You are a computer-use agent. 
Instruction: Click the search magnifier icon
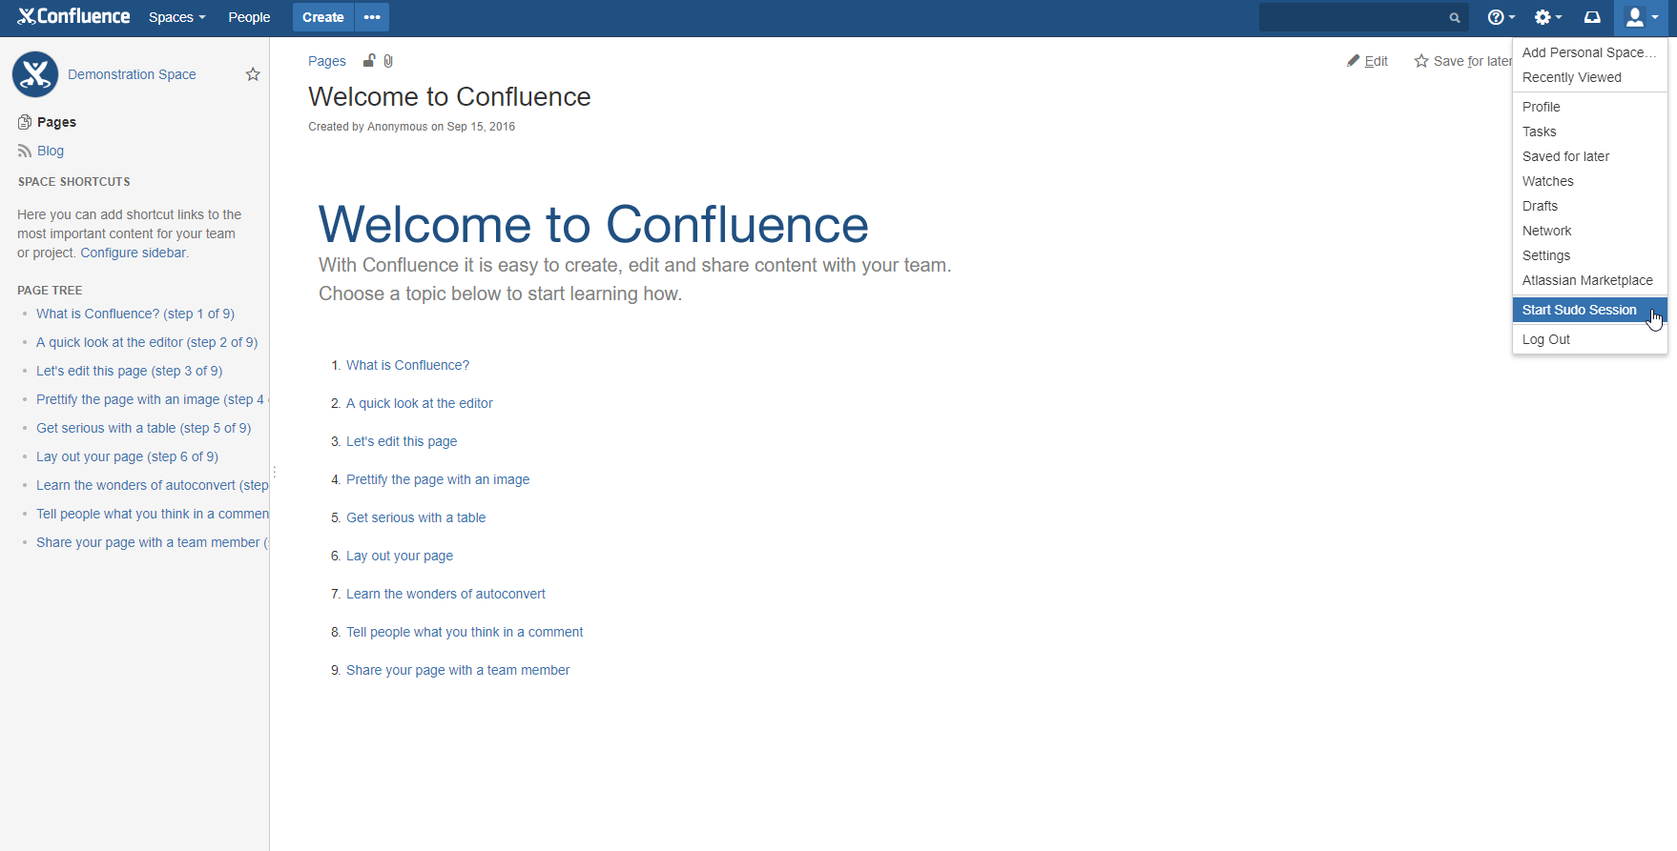point(1455,18)
